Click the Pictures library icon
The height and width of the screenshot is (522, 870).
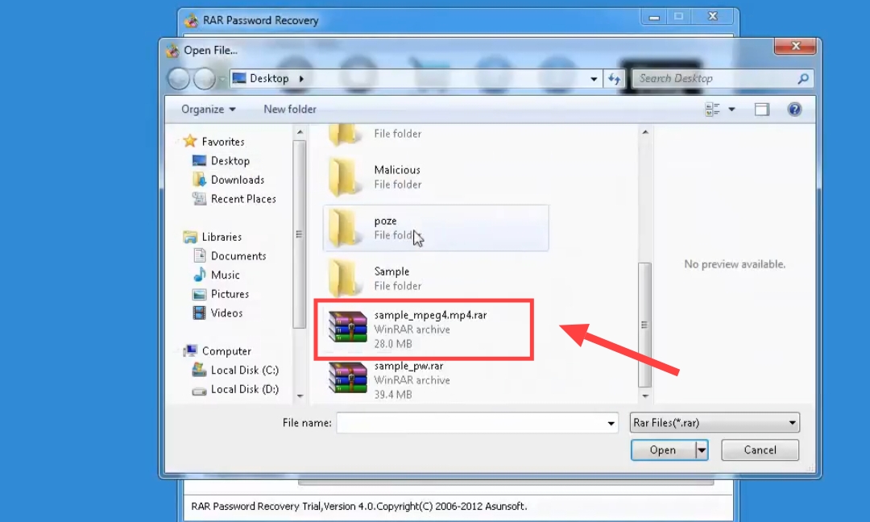pos(199,294)
